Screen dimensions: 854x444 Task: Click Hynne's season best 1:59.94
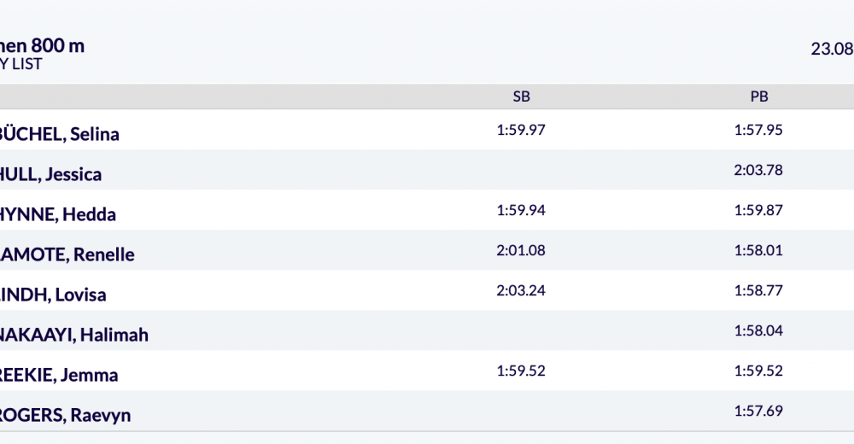[x=521, y=210]
